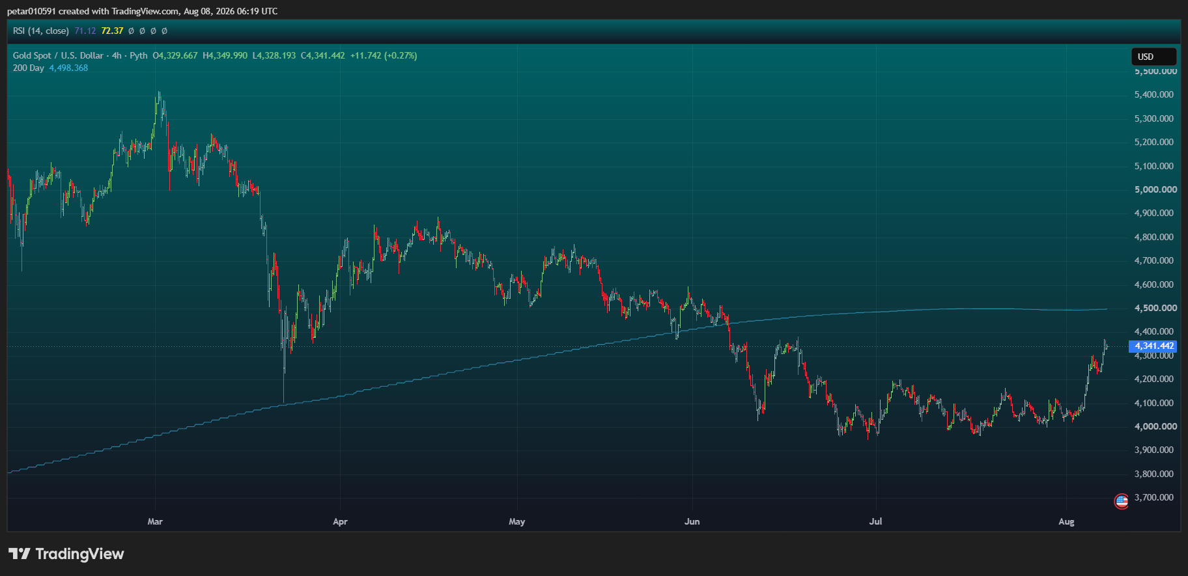Image resolution: width=1188 pixels, height=576 pixels.
Task: Click the Mar label on time axis
Action: click(x=155, y=521)
